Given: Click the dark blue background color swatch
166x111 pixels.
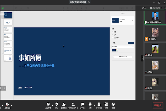Looking at the screenshot, I should pos(131,43).
